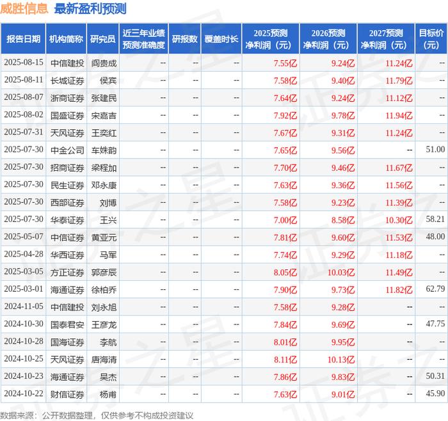Click target price 50.31
448x421 pixels.
(435, 376)
